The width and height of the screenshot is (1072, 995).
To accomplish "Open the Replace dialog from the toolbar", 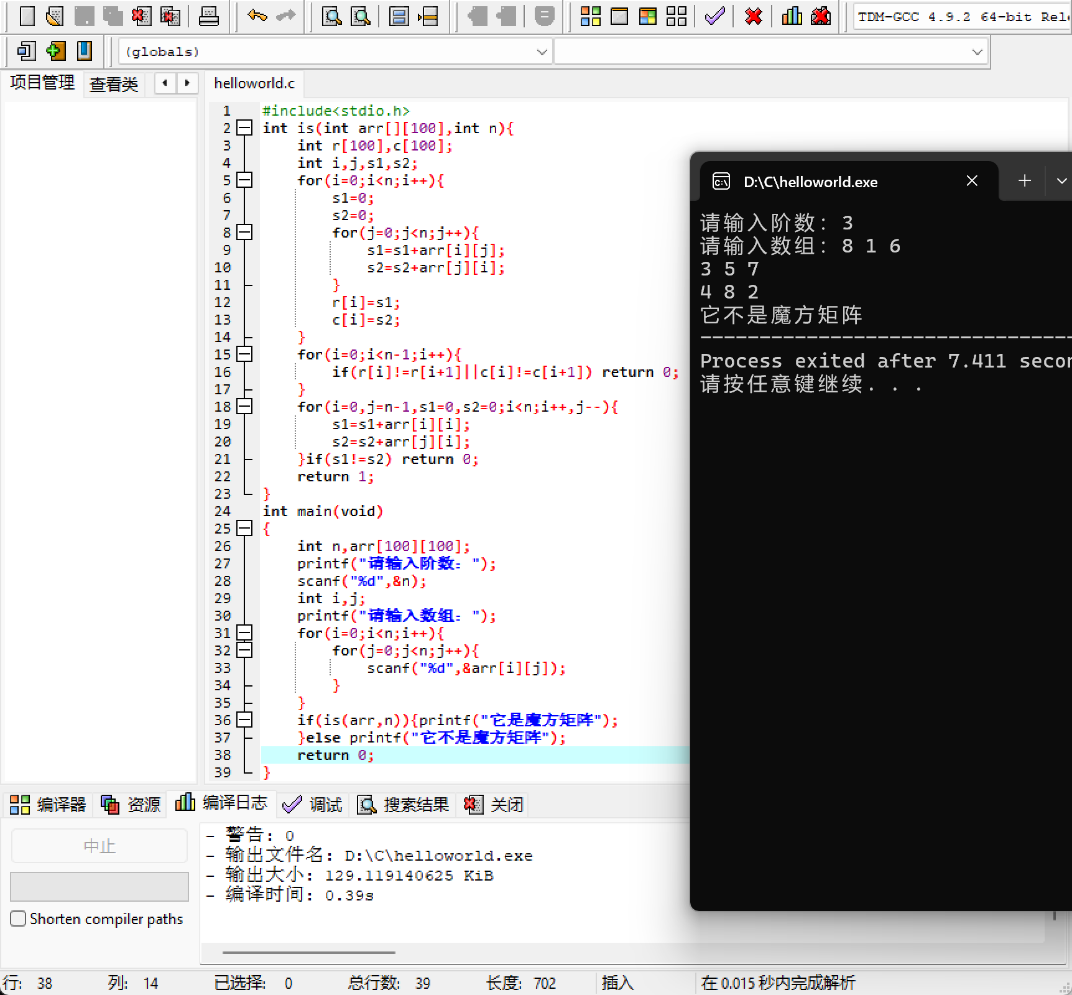I will coord(361,16).
